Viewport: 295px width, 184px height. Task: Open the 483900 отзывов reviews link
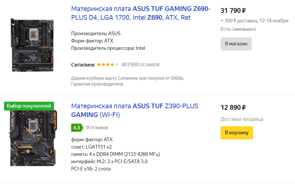tap(140, 65)
